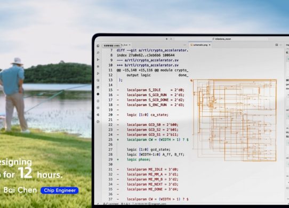
Task: Click the 'localparam ME_NEXT = 3'd3;' line
Action: click(x=152, y=184)
